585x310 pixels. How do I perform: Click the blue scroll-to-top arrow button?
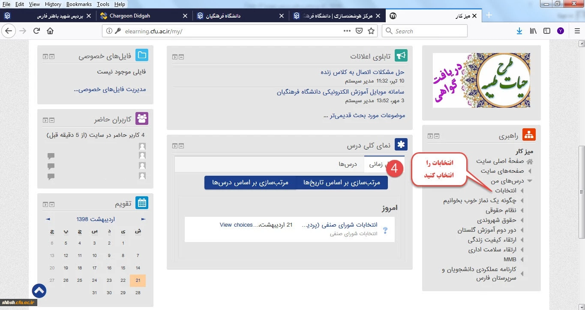(x=39, y=291)
